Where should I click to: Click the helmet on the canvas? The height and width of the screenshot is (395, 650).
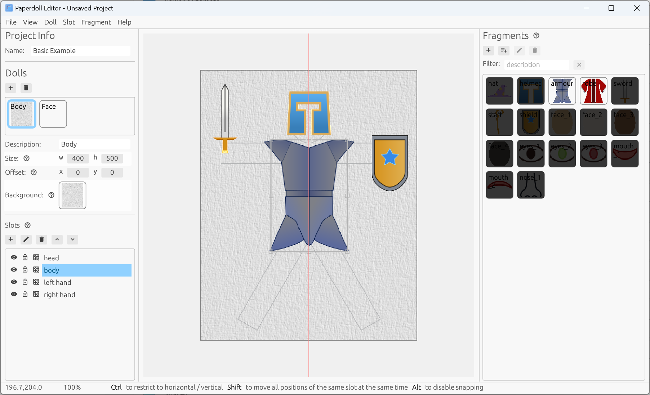click(x=309, y=113)
